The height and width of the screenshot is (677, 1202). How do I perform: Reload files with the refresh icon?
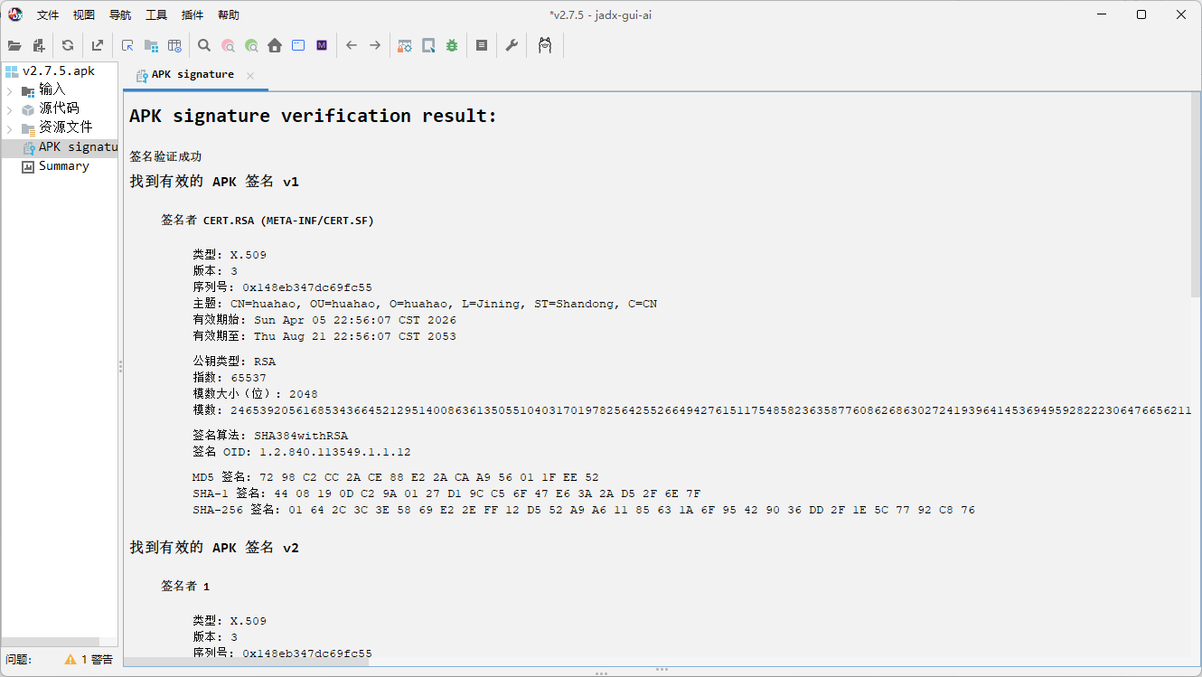click(67, 44)
